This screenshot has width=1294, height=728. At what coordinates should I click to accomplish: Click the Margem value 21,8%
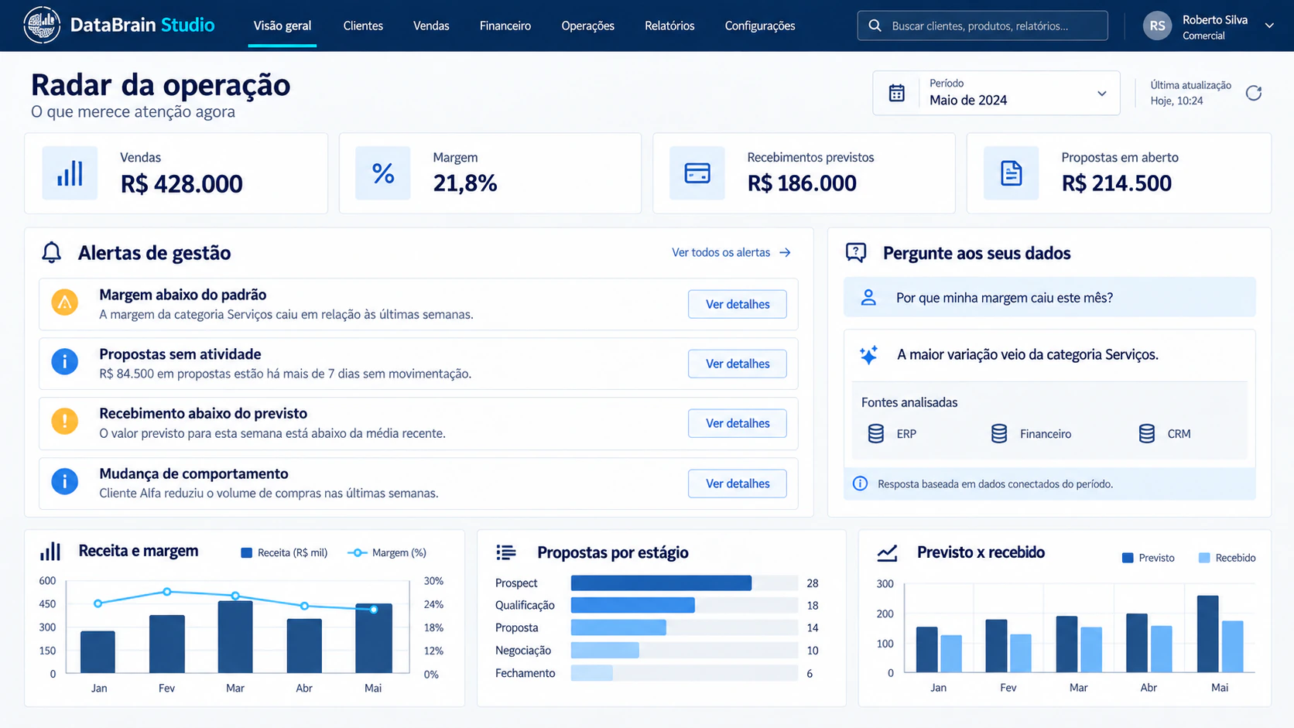click(x=465, y=183)
